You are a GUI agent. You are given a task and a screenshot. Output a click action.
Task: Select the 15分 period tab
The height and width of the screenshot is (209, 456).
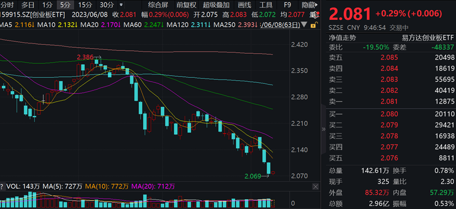coord(85,4)
